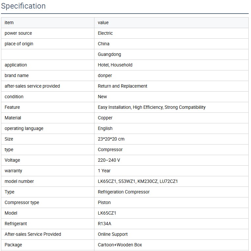This screenshot has width=251, height=251.
Task: Select the 'R134A' refrigerant value
Action: (x=104, y=224)
